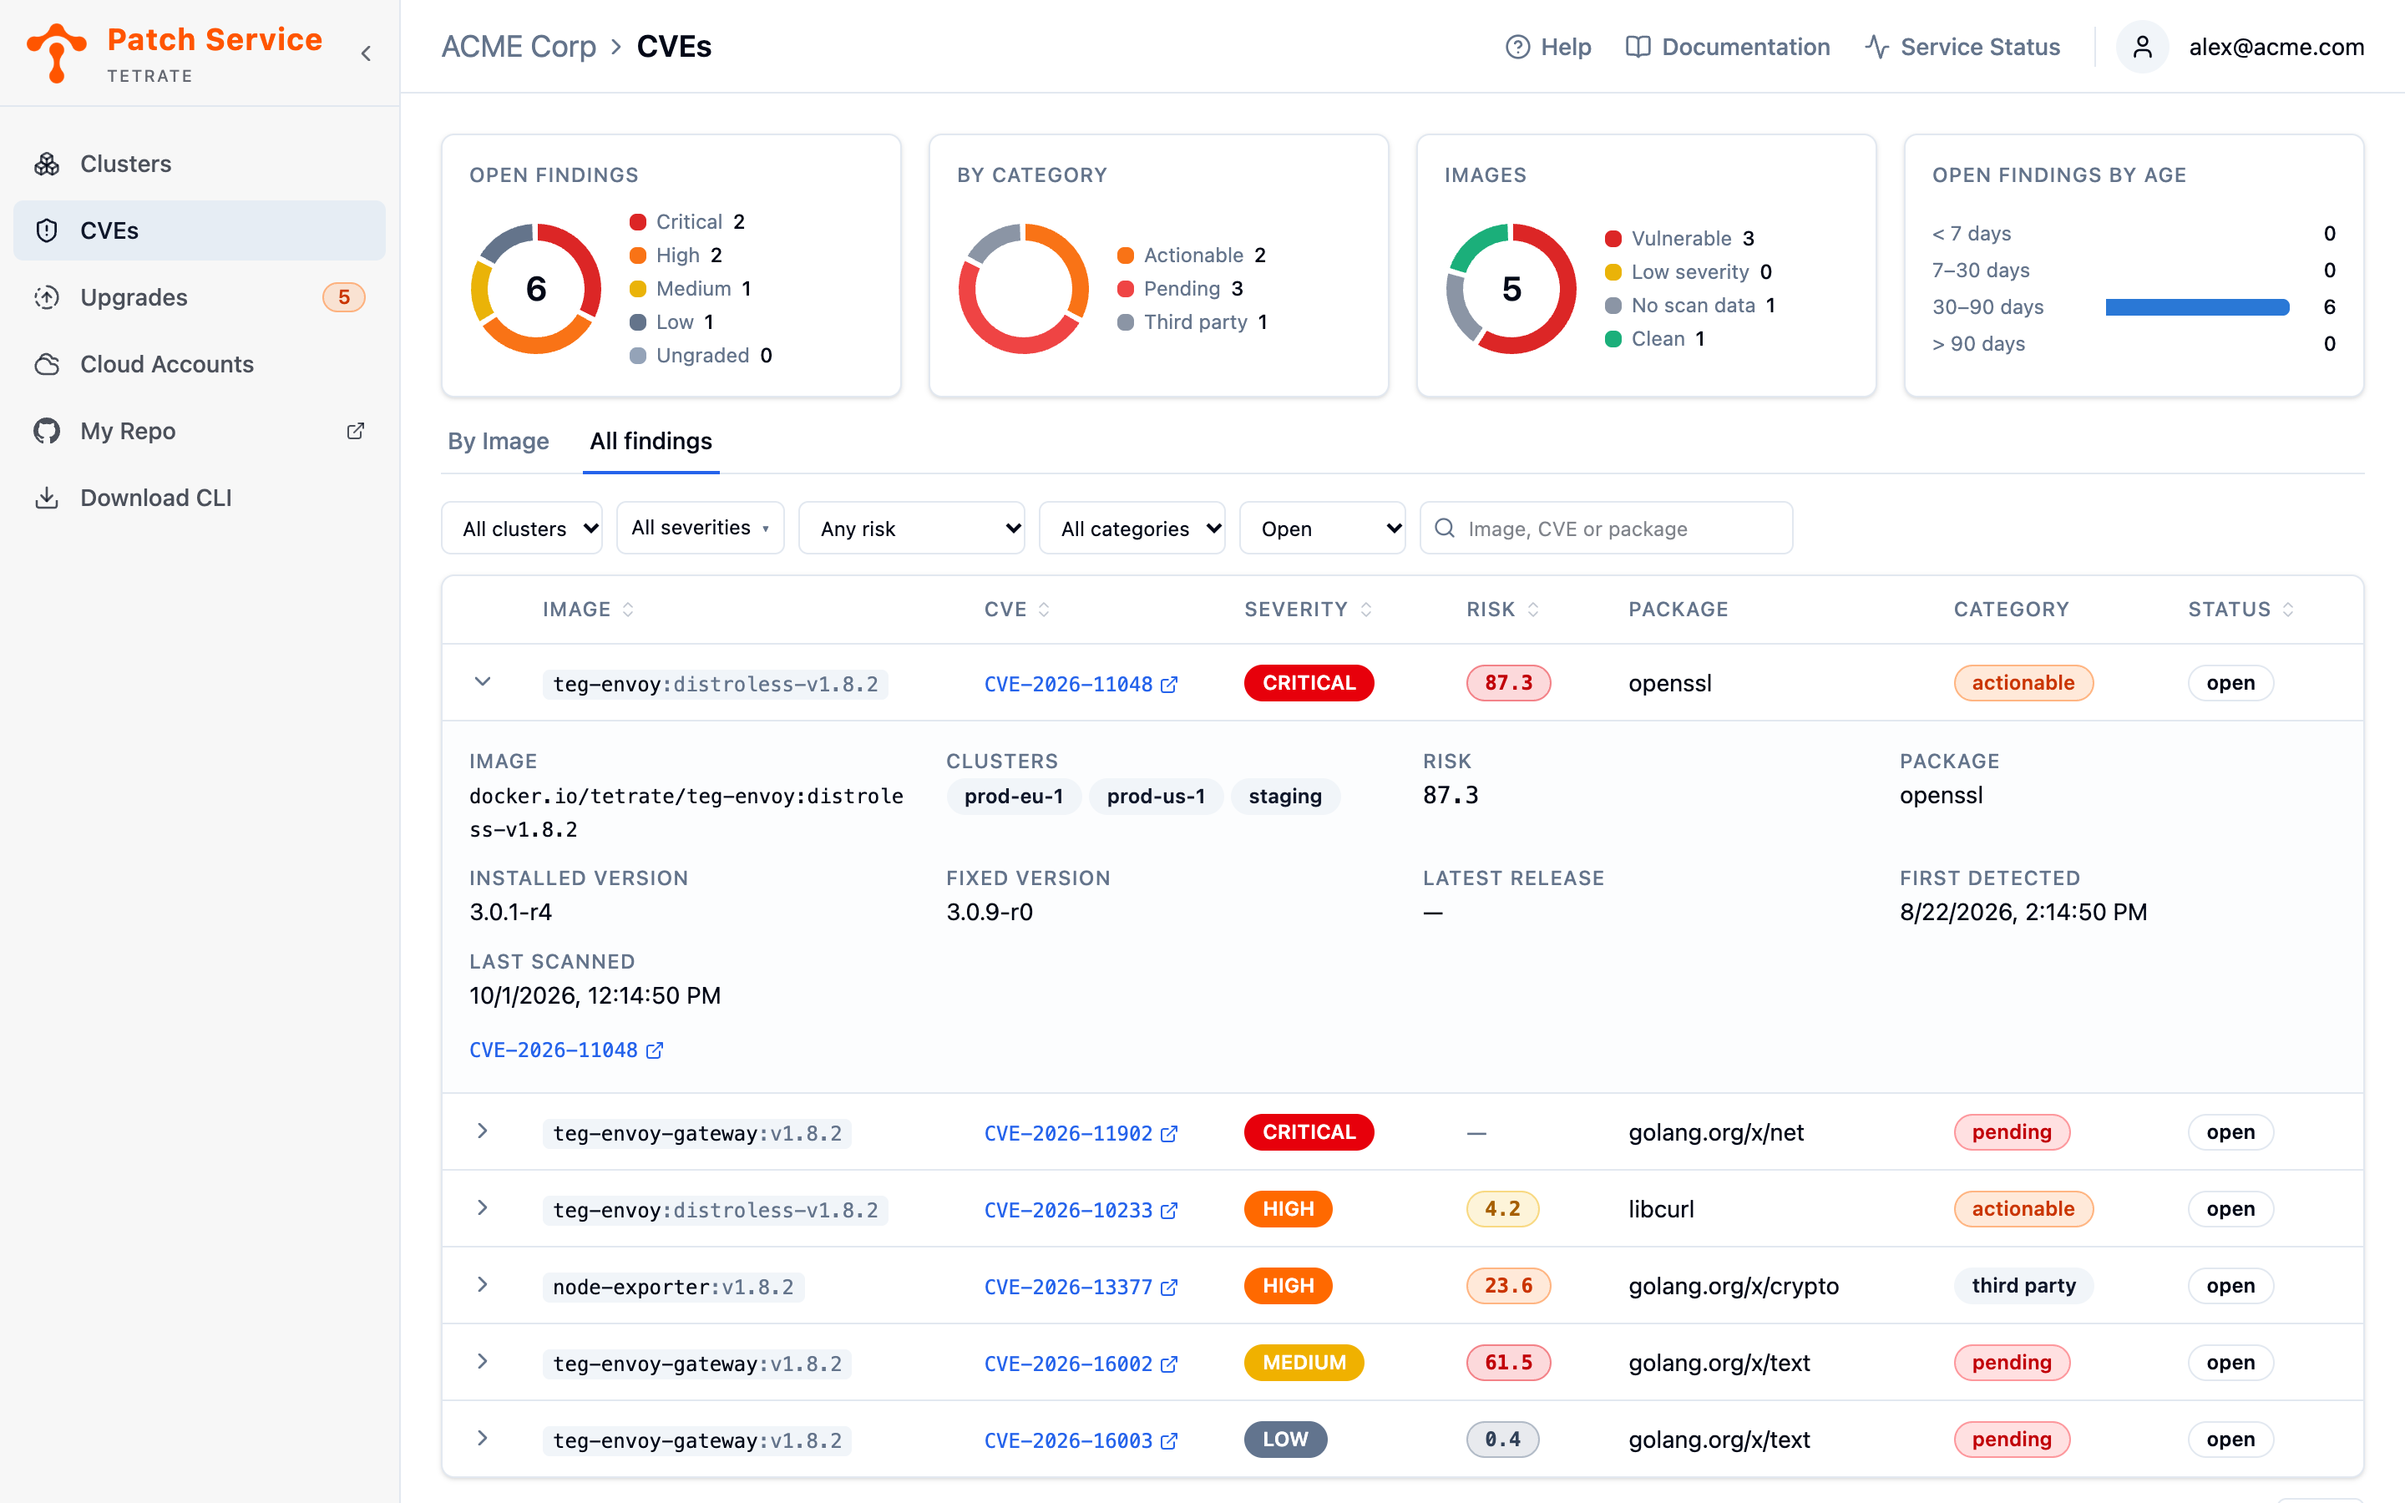The height and width of the screenshot is (1503, 2405).
Task: Click the Help question mark icon
Action: [1517, 47]
